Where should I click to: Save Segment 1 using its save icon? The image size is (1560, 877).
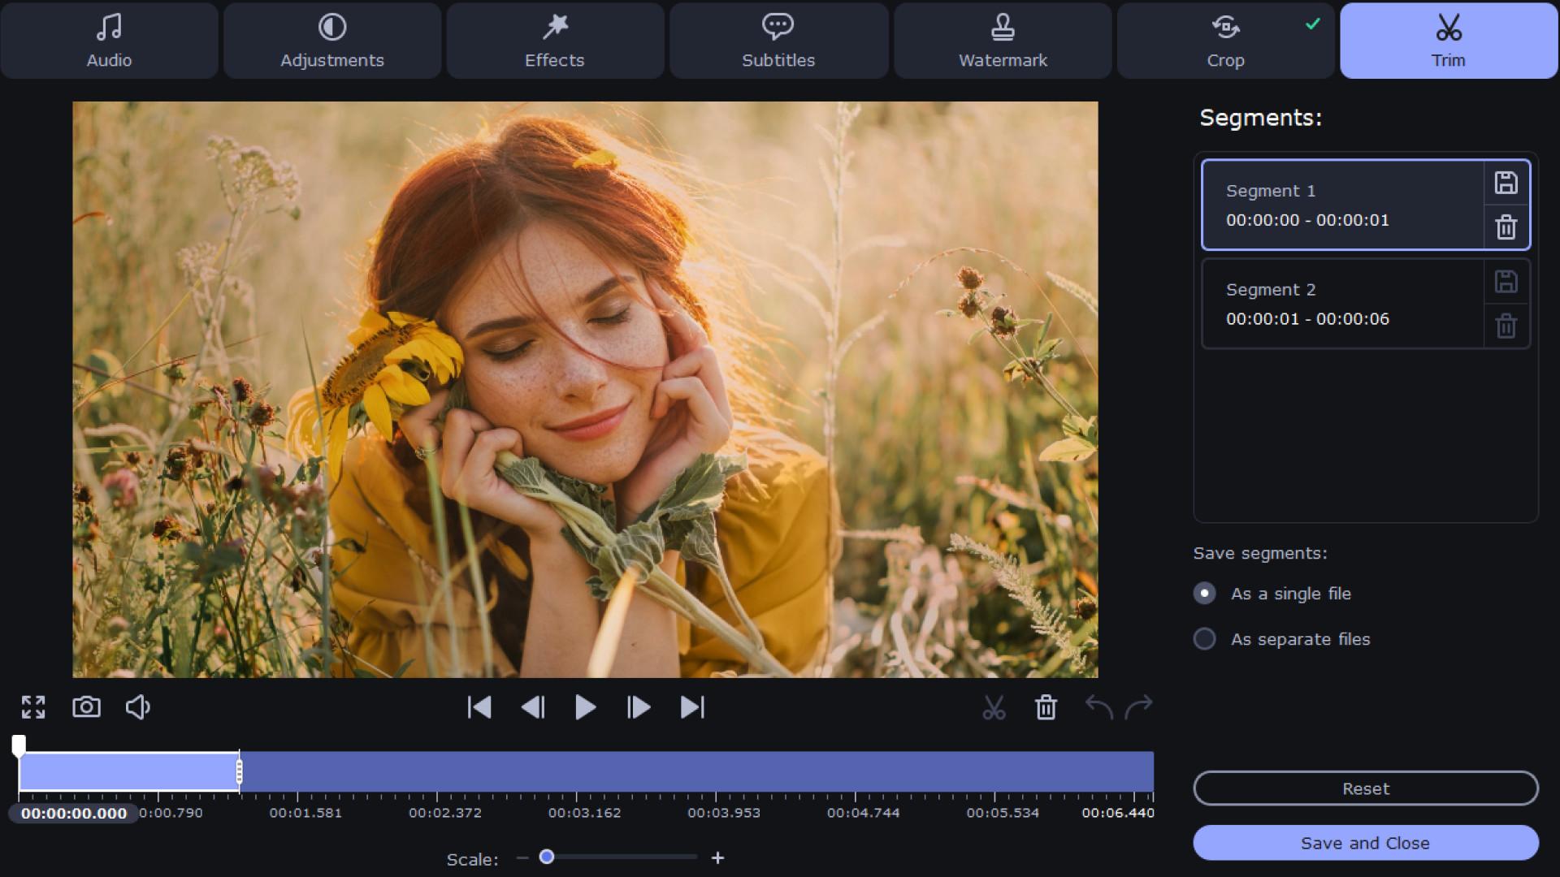tap(1506, 183)
